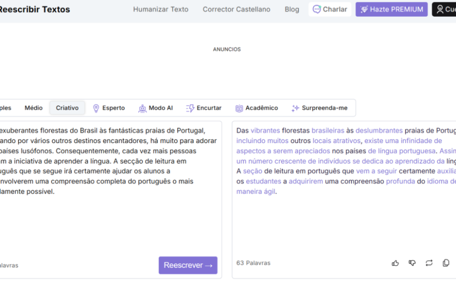
Task: Click the highlighted word 'brasileiras' in output
Action: pyautogui.click(x=328, y=131)
